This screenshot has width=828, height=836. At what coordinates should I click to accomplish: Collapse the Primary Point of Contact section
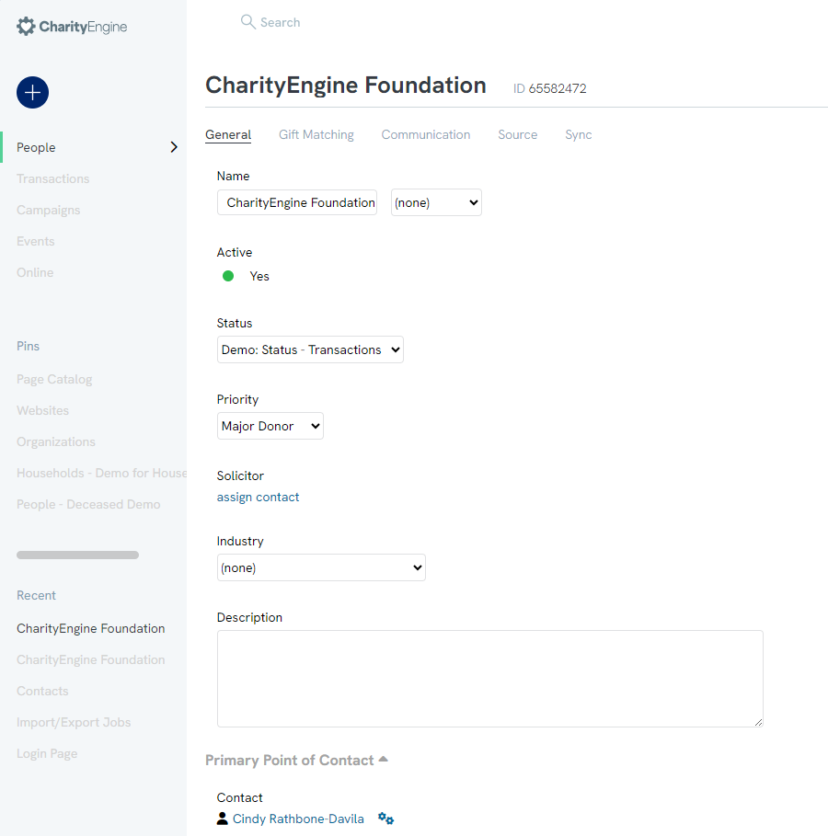383,760
